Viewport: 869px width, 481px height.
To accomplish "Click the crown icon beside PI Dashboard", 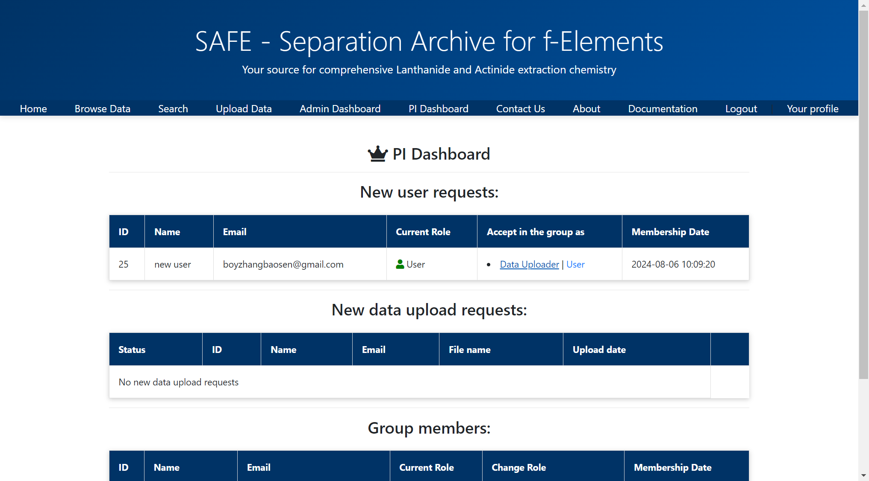I will pos(378,154).
